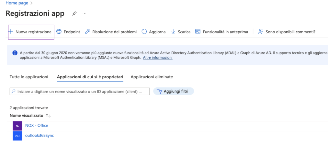The image size is (328, 157).
Task: Click the plus icon for Nuova registrazione
Action: [x=11, y=32]
